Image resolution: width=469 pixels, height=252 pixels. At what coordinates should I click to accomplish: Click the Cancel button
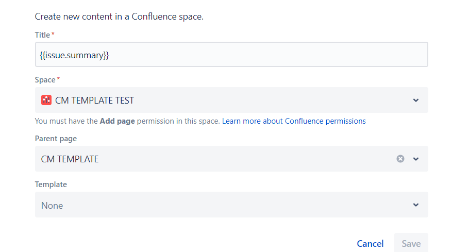(x=370, y=244)
